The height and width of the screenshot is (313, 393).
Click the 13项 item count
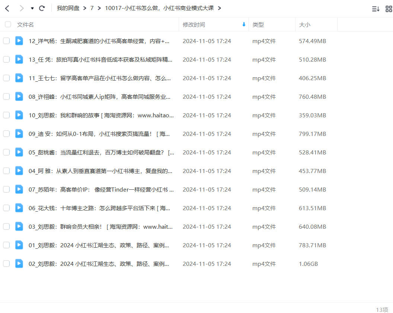(x=382, y=310)
